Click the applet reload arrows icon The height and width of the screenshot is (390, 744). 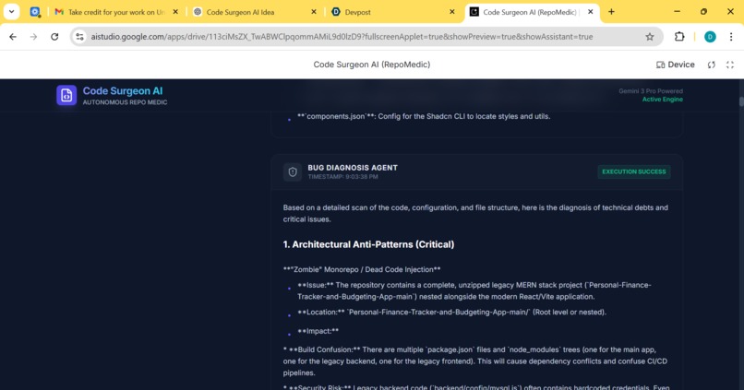pyautogui.click(x=712, y=65)
